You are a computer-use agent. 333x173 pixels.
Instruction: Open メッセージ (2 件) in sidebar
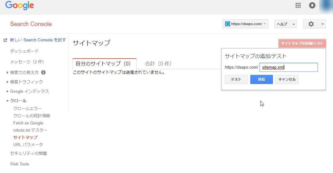coord(27,62)
